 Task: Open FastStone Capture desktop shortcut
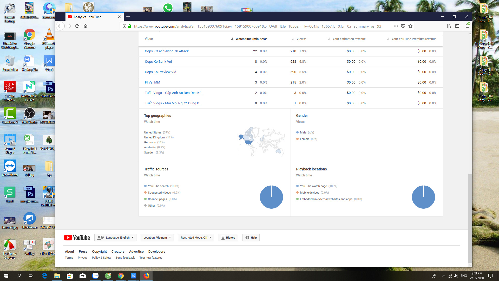point(10,249)
